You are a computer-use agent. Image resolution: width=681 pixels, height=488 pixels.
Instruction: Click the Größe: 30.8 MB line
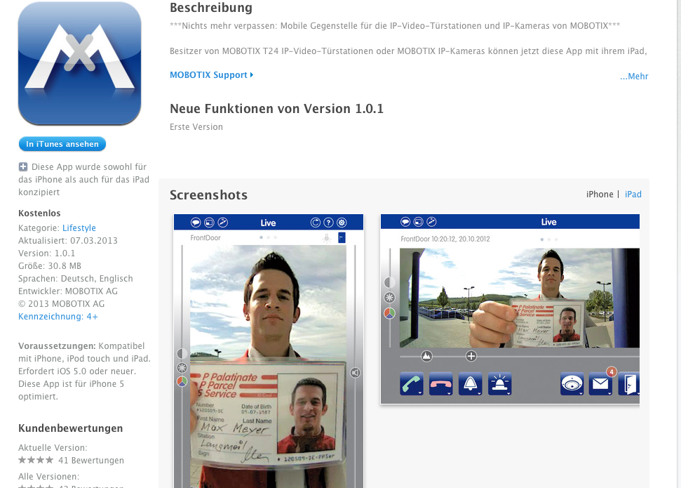coord(50,265)
